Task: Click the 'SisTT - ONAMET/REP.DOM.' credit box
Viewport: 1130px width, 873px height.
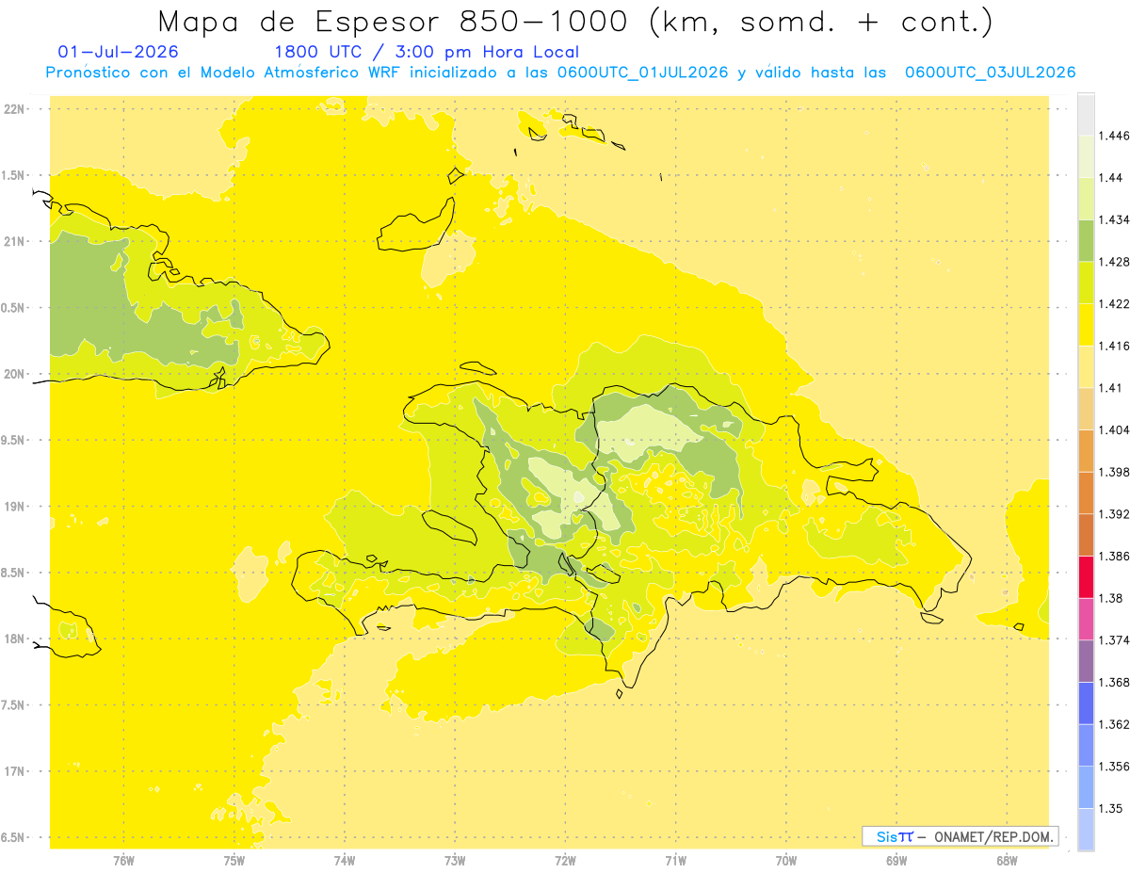Action: click(x=961, y=836)
